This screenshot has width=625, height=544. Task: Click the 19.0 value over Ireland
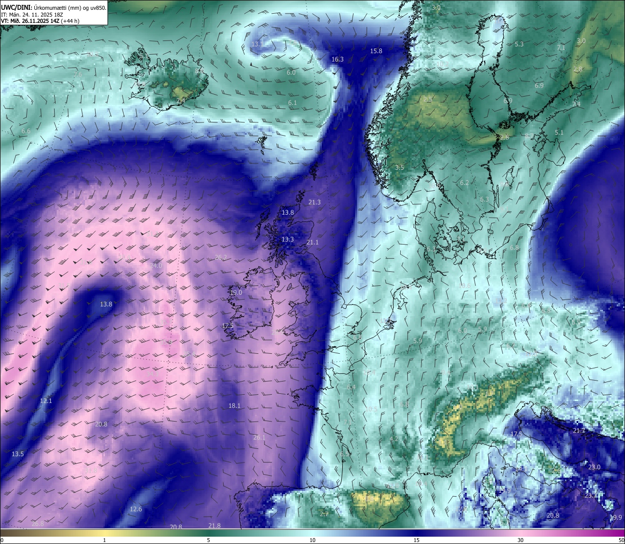click(x=236, y=293)
